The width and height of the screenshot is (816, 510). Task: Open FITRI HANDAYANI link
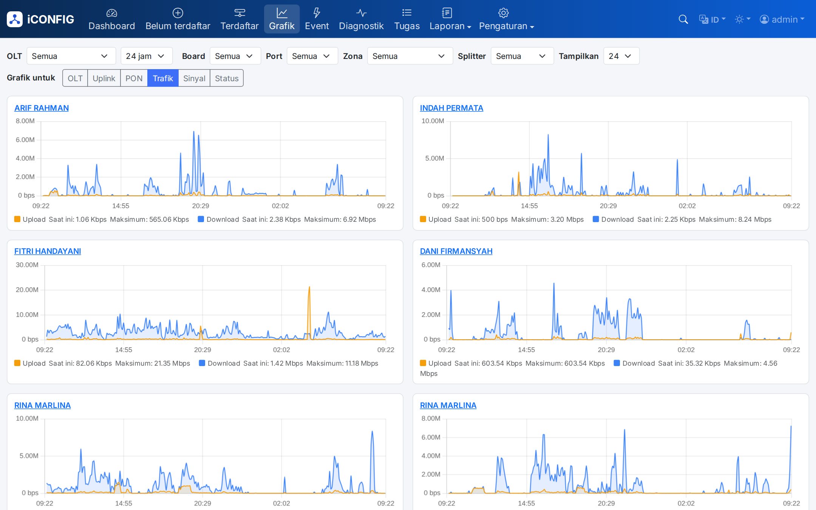point(48,251)
